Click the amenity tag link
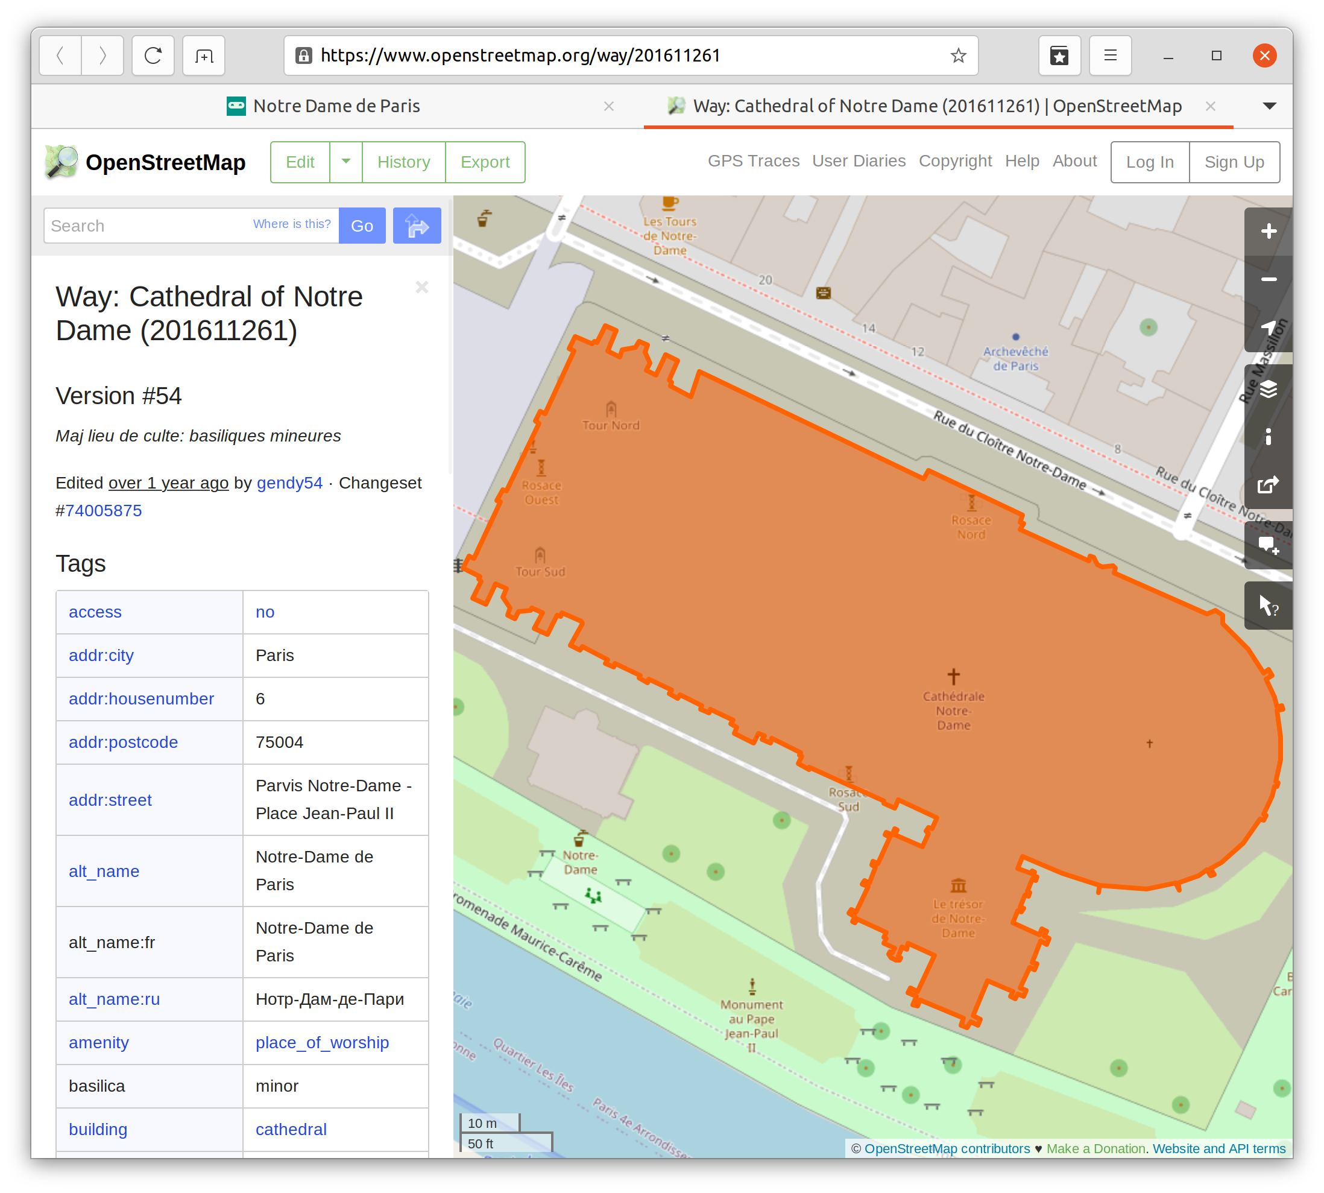 (98, 1042)
